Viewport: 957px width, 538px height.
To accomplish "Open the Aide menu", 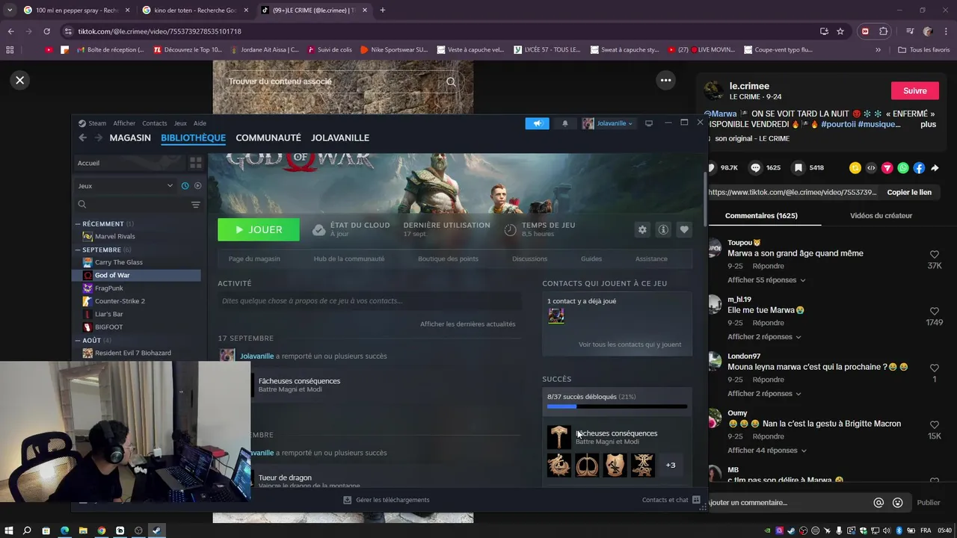I will (200, 123).
